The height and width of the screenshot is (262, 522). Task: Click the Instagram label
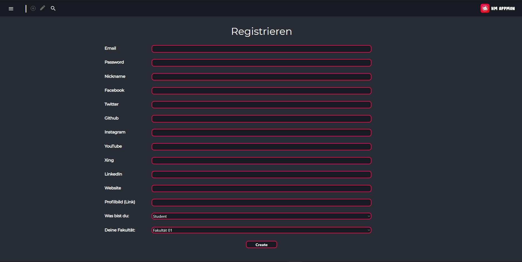[115, 132]
